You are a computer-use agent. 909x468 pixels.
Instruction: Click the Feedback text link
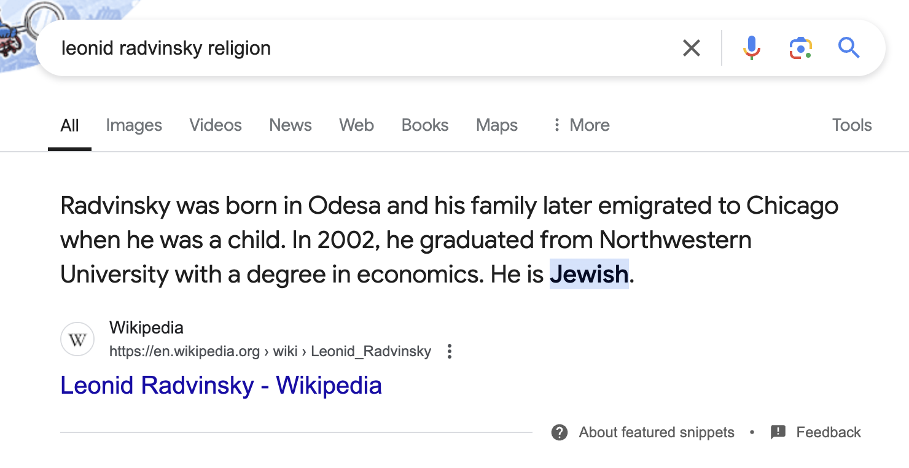click(829, 432)
